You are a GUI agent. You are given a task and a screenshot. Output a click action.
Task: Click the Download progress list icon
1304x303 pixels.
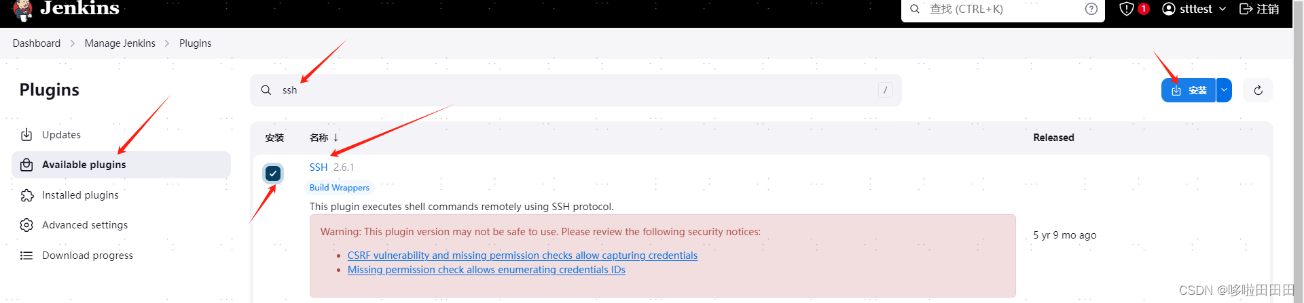click(26, 256)
